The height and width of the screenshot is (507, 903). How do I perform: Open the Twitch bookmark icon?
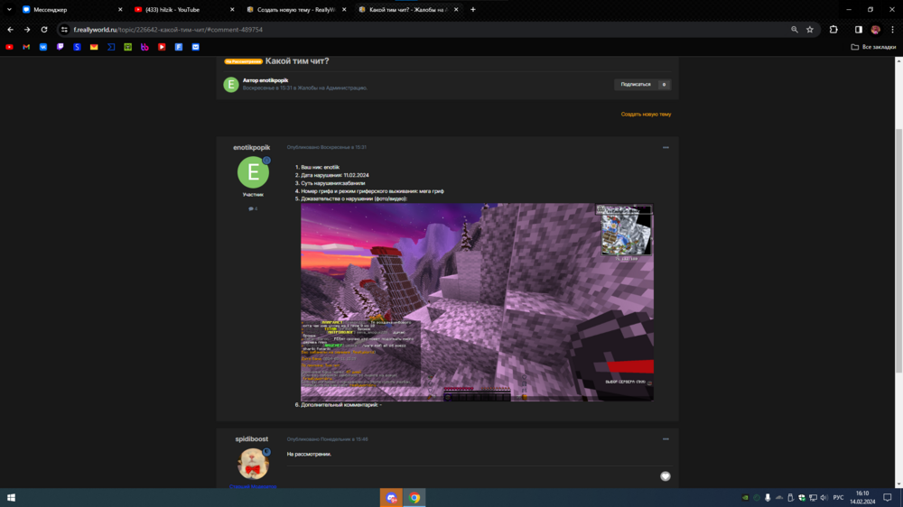pos(60,47)
